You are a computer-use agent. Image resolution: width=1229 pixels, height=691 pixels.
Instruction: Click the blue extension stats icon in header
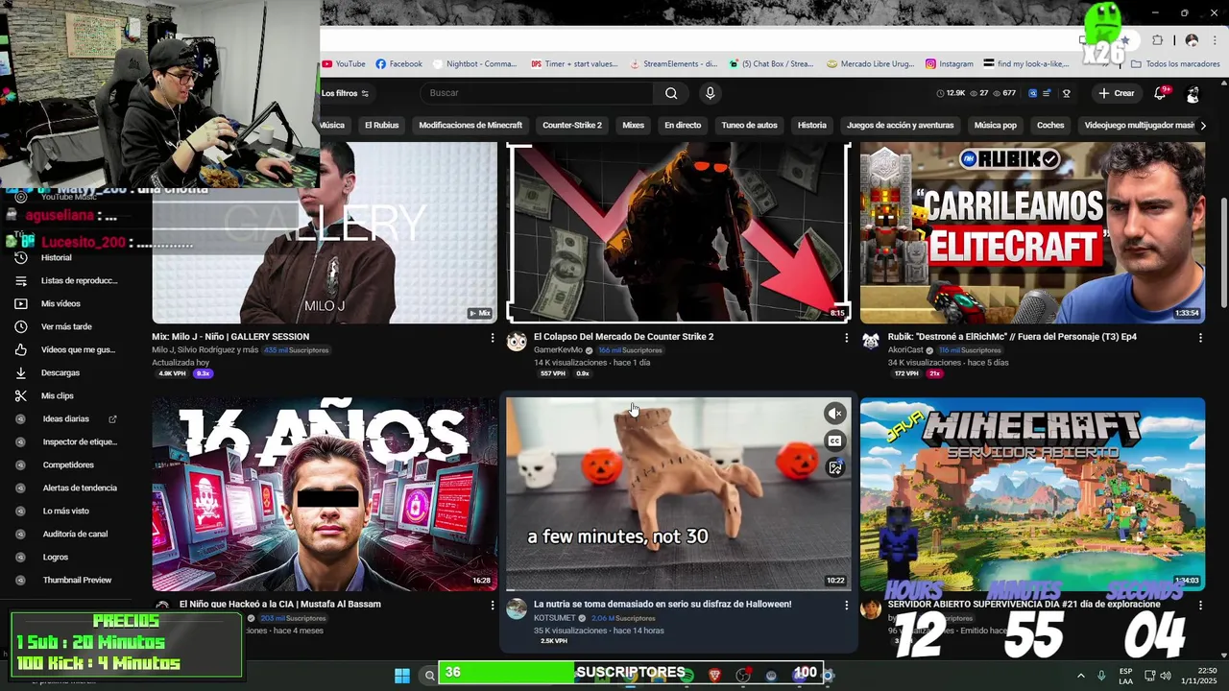tap(1033, 93)
